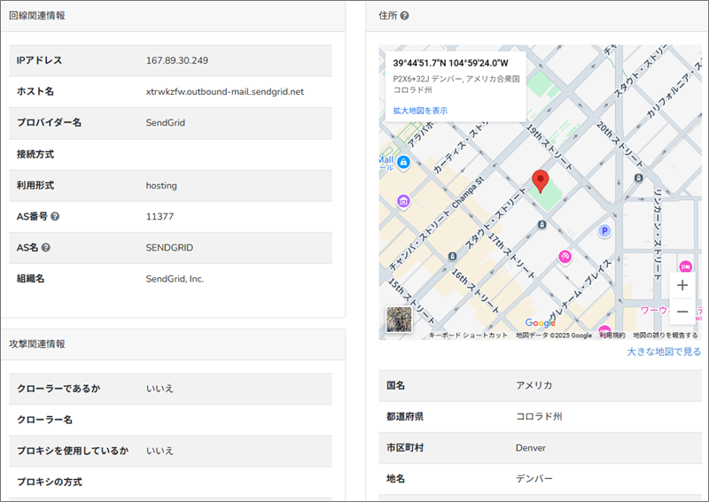
Task: Click the help icon beside AS番号
Action: pyautogui.click(x=55, y=216)
